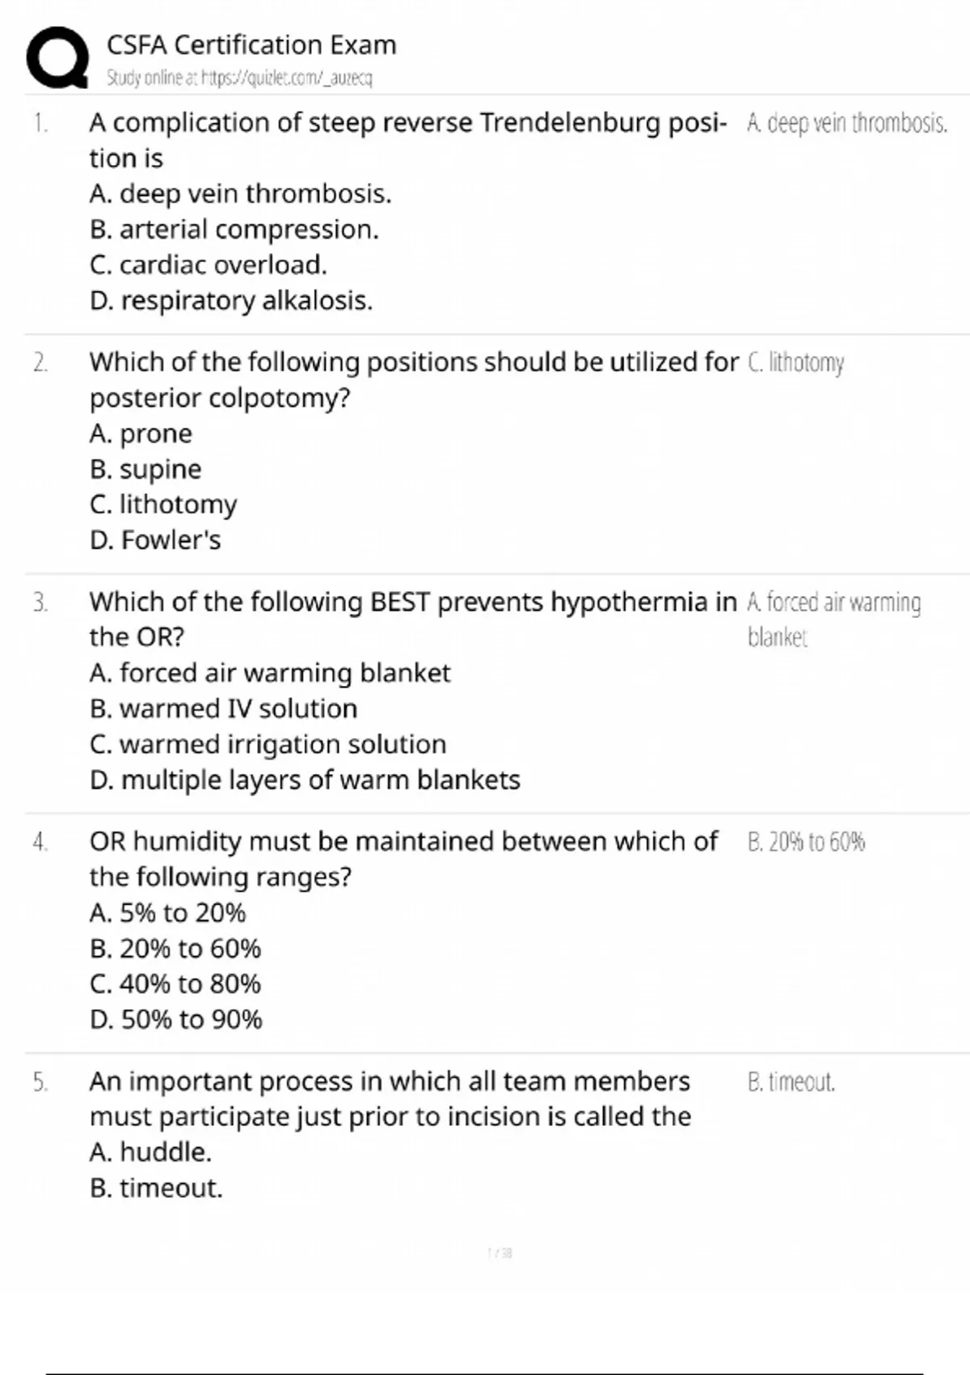Select option D. 50% to 90%
Screen dimensions: 970x1375
175,1020
